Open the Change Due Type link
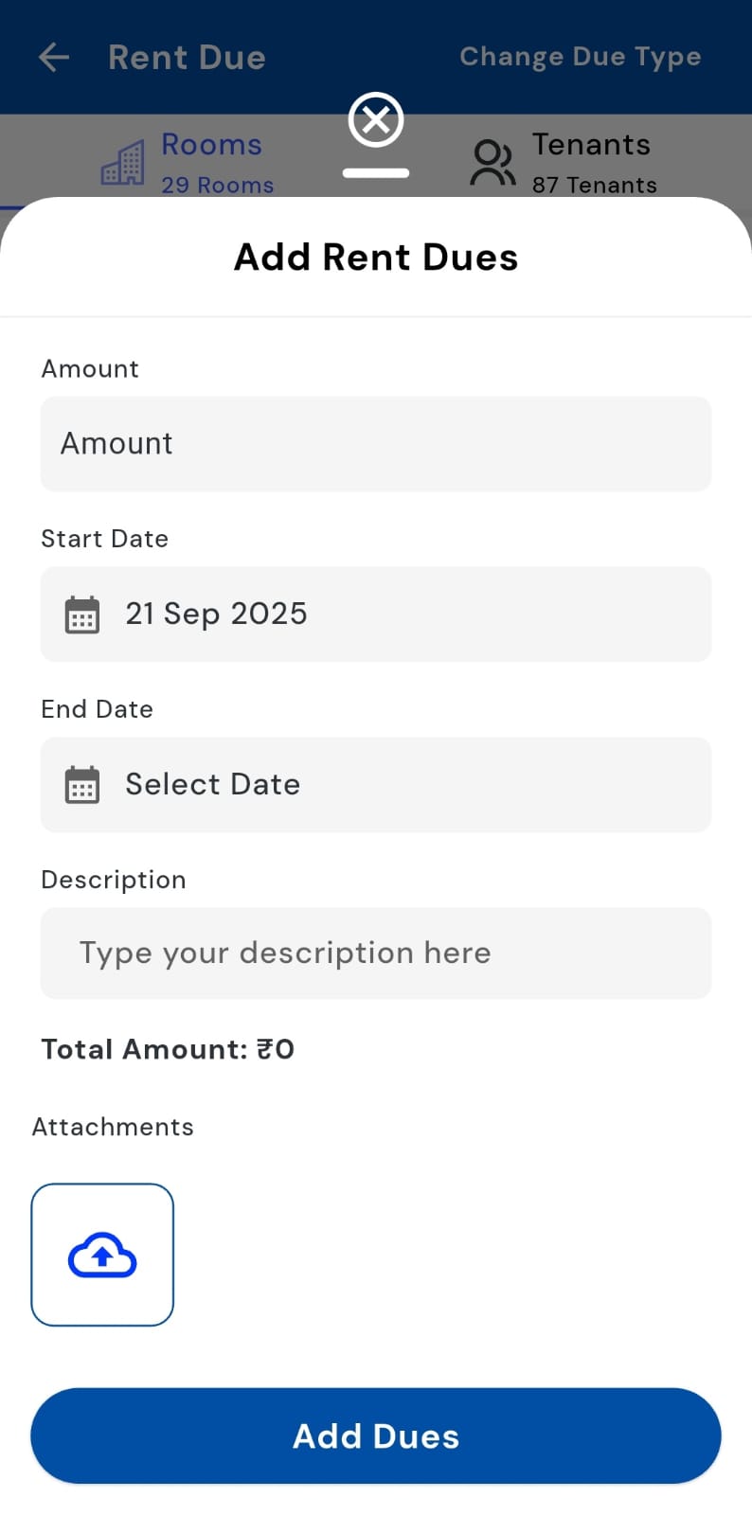Image resolution: width=752 pixels, height=1515 pixels. [x=580, y=57]
